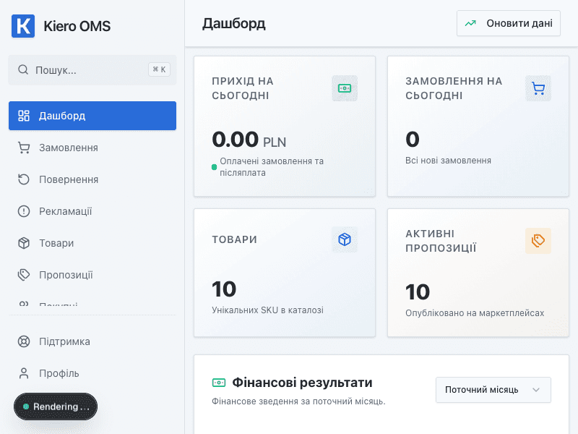Open the Поточний місяць period dropdown
The width and height of the screenshot is (578, 434).
tap(493, 390)
